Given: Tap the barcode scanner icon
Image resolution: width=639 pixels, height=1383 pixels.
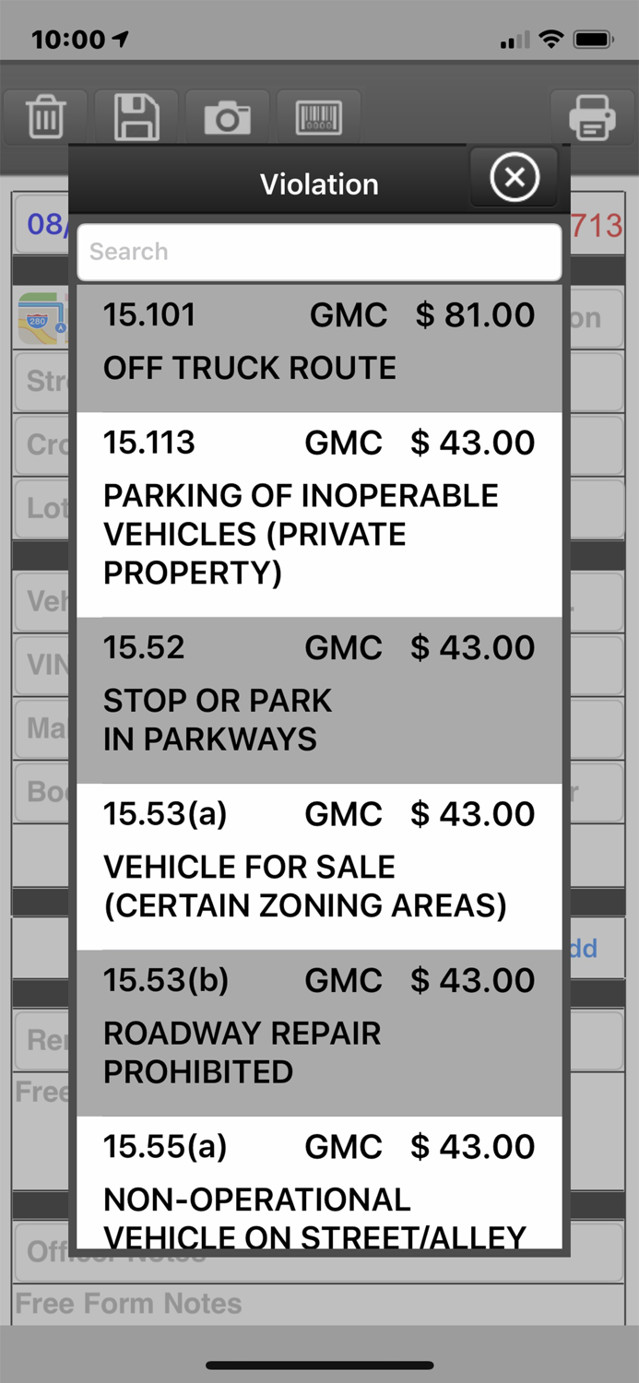Looking at the screenshot, I should (318, 117).
